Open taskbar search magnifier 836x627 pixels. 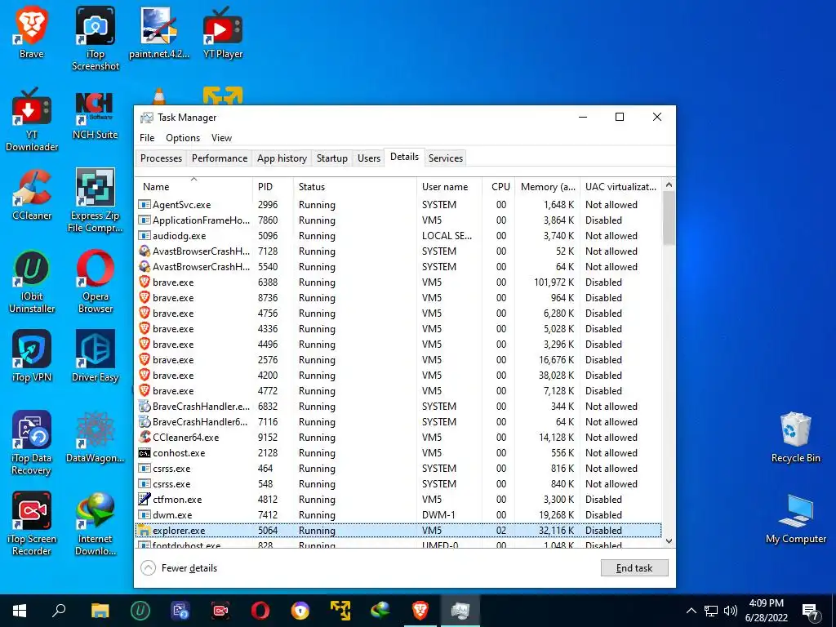pyautogui.click(x=59, y=611)
